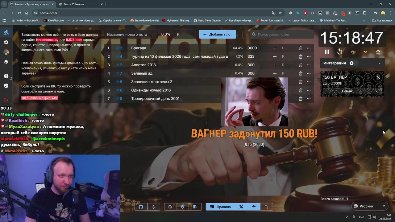This screenshot has width=395, height=222.
Task: Click Добавить лот button
Action: tap(217, 34)
